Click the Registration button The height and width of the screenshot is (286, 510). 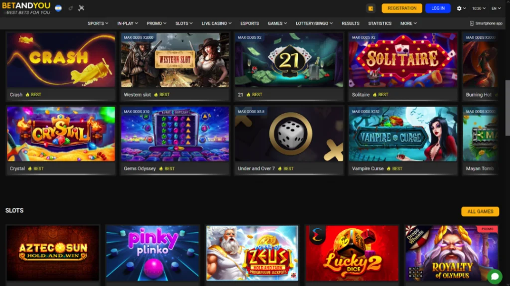click(x=402, y=8)
